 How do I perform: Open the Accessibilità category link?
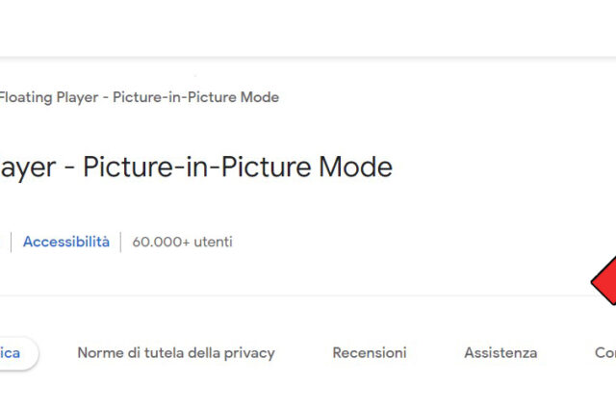pyautogui.click(x=65, y=242)
